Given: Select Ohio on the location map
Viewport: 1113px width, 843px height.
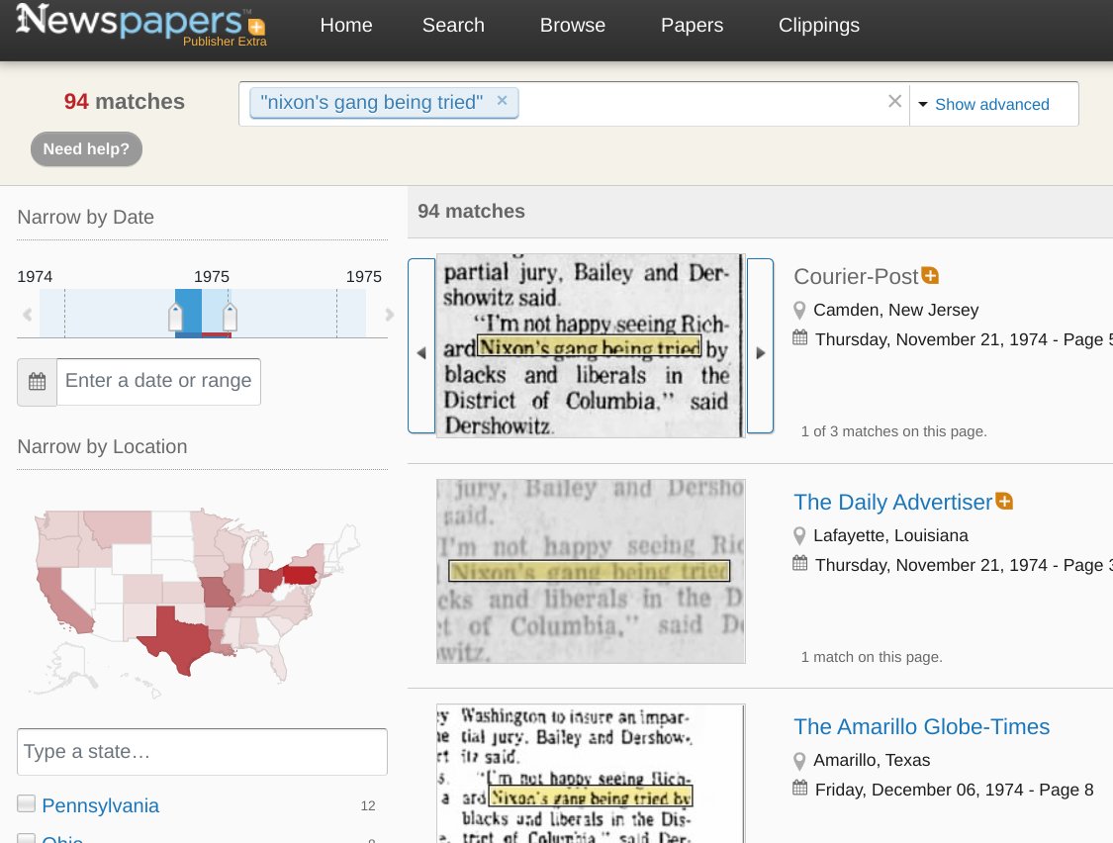Looking at the screenshot, I should click(x=270, y=580).
